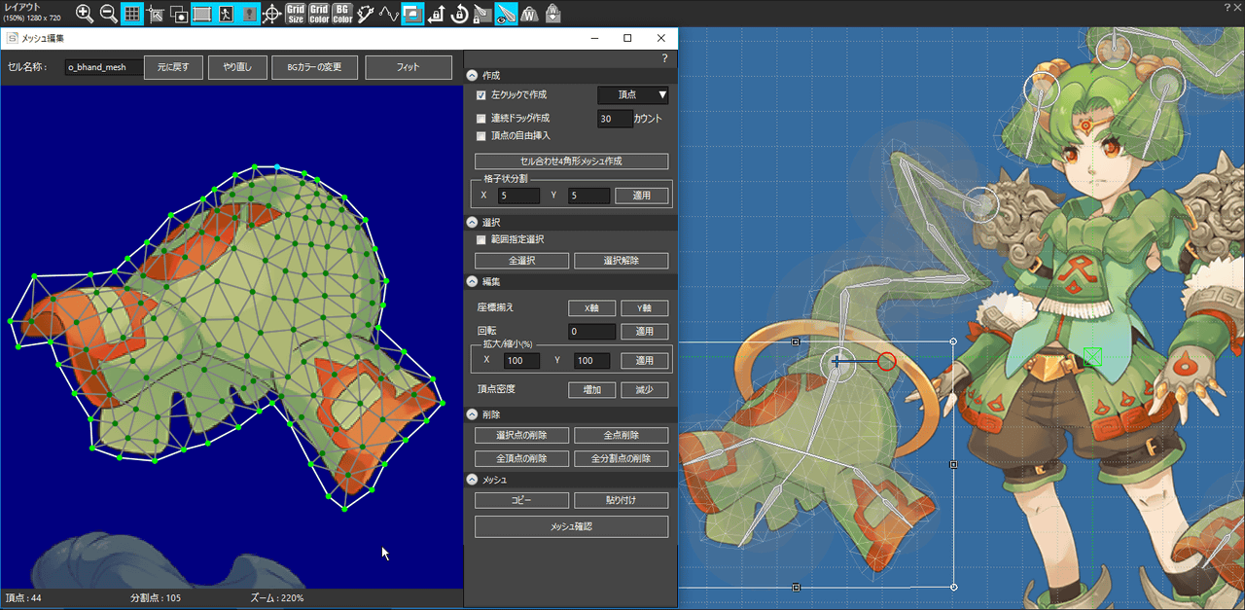Click the X軸 align button
1245x610 pixels.
[x=591, y=308]
